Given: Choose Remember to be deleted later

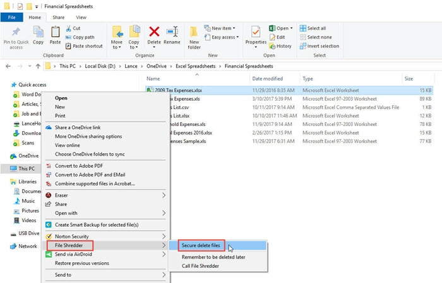Looking at the screenshot, I should click(213, 257).
